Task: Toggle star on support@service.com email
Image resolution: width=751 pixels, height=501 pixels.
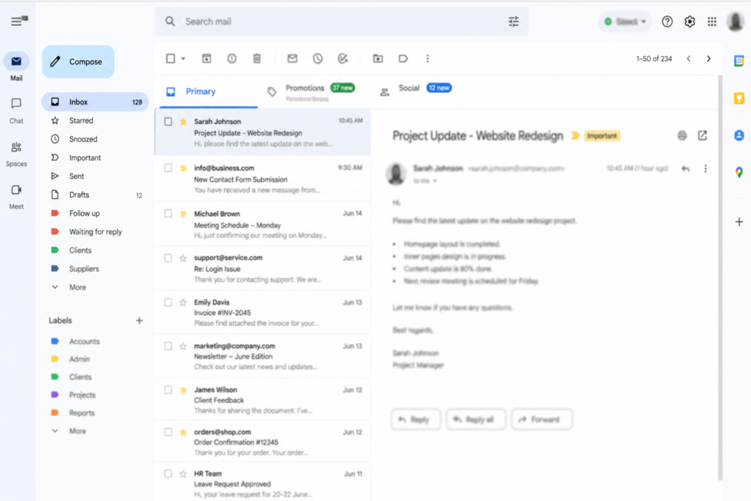Action: point(183,258)
